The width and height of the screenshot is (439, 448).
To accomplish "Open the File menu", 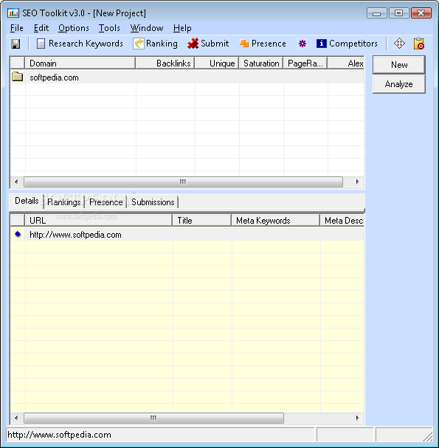I will click(16, 28).
